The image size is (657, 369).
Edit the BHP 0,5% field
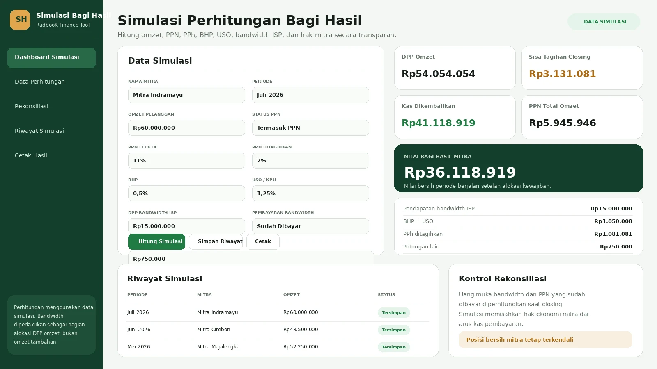pos(186,193)
